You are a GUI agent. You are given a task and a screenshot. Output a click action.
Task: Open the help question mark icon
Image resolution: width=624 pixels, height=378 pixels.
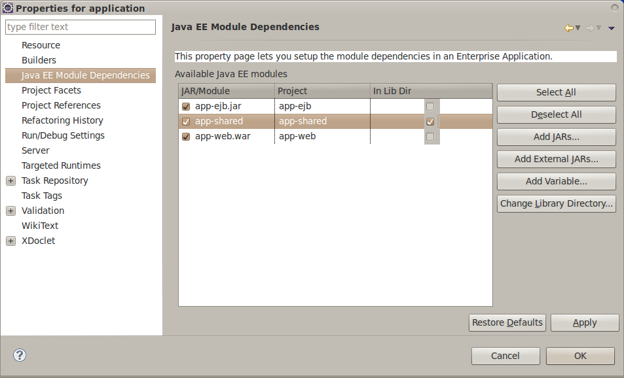20,355
